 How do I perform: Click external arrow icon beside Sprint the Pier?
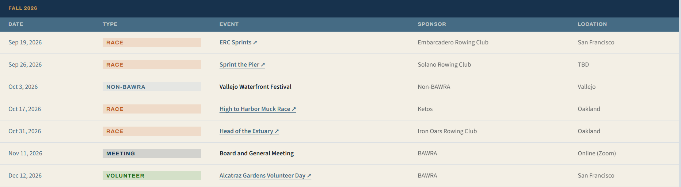(263, 65)
